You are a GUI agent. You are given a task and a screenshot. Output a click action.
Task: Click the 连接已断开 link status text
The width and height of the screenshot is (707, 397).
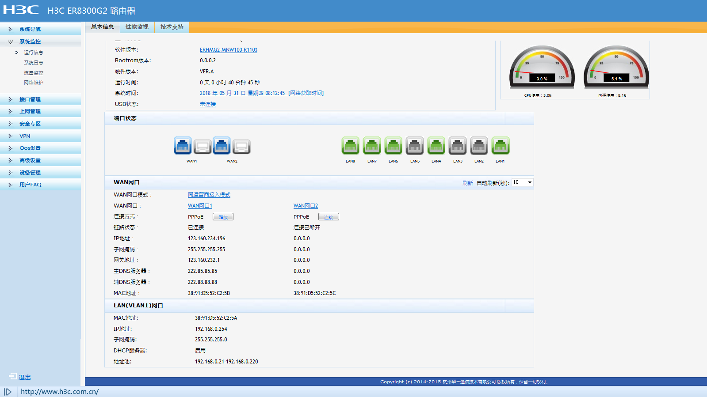point(307,227)
